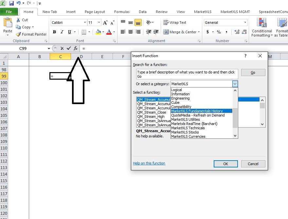Click the Cut scissors icon
The width and height of the screenshot is (288, 219).
tap(18, 20)
